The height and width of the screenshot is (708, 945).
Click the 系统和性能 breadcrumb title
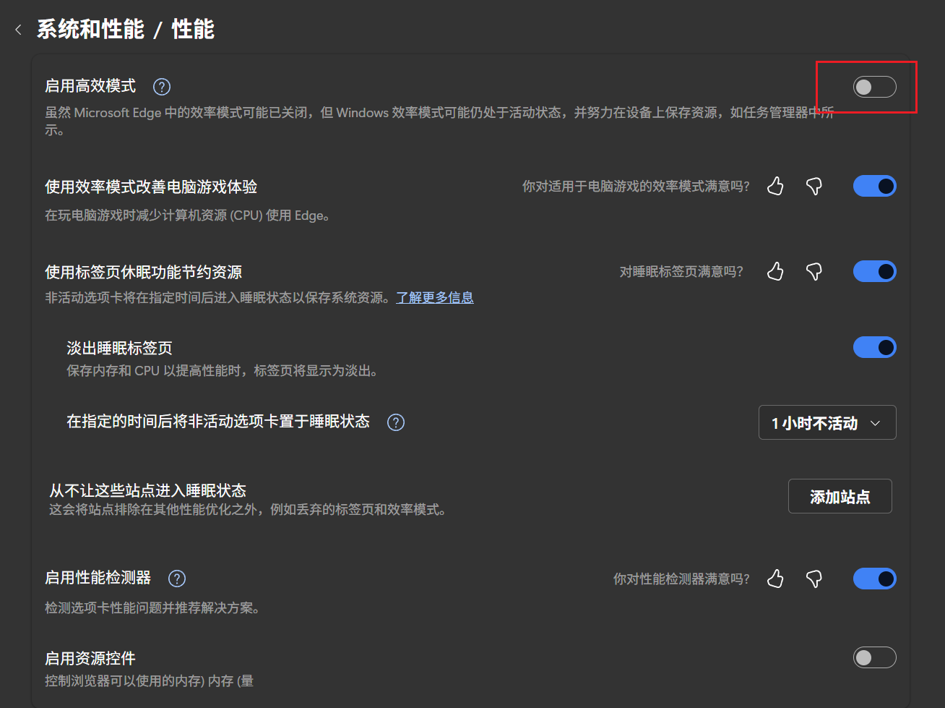[x=90, y=30]
